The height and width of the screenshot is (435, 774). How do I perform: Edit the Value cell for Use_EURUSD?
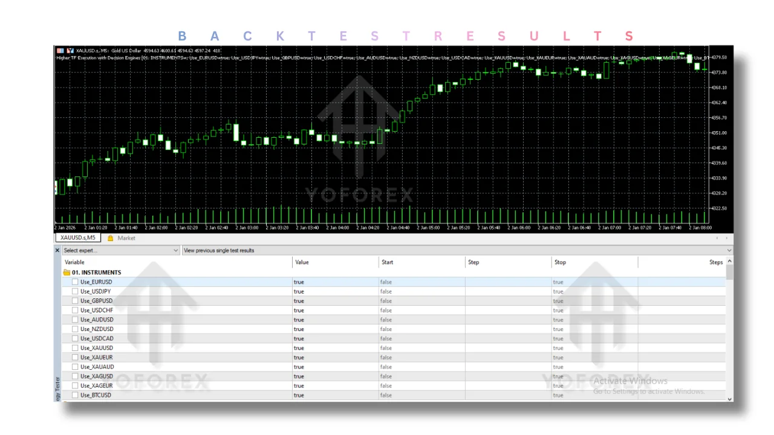coord(335,282)
